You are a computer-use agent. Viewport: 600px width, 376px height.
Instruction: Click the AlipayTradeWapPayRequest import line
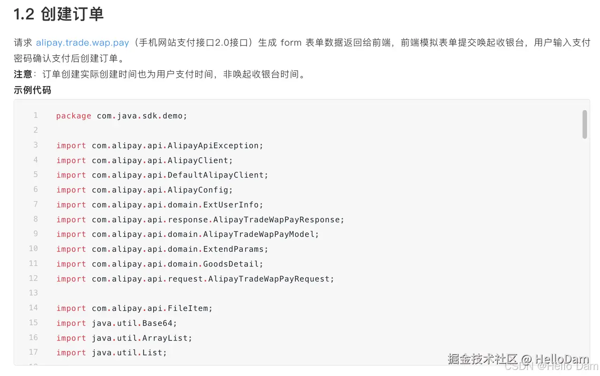(x=195, y=279)
